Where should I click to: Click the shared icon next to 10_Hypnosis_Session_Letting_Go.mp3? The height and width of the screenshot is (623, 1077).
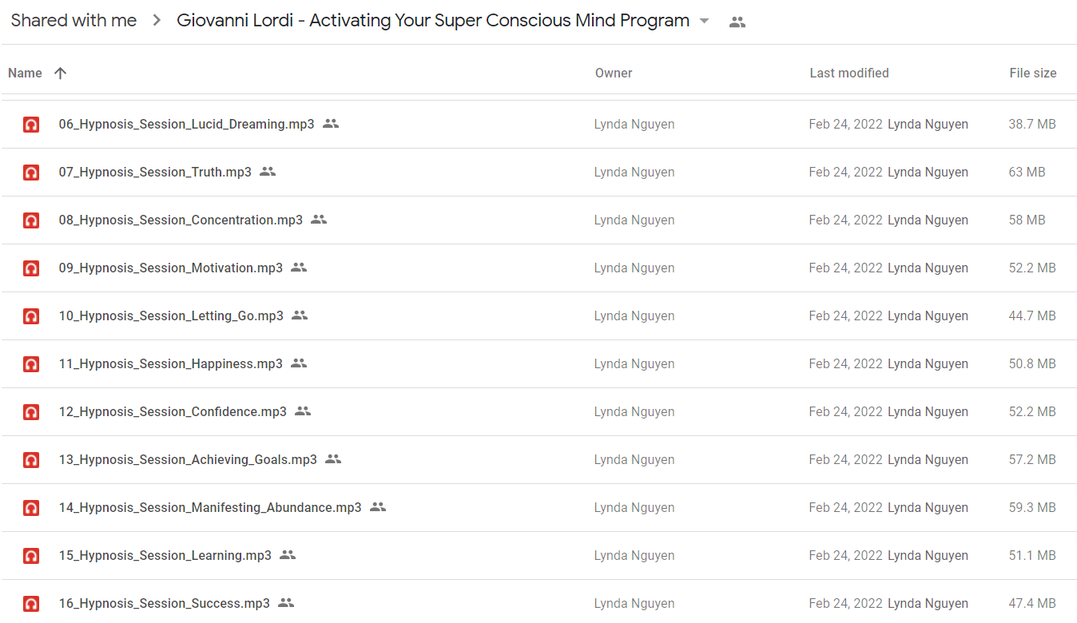300,315
